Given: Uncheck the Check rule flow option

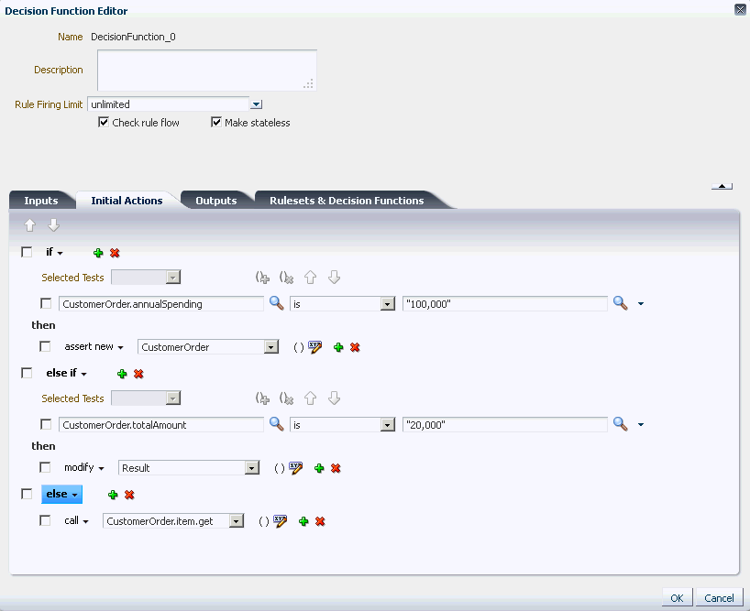Looking at the screenshot, I should (x=104, y=122).
